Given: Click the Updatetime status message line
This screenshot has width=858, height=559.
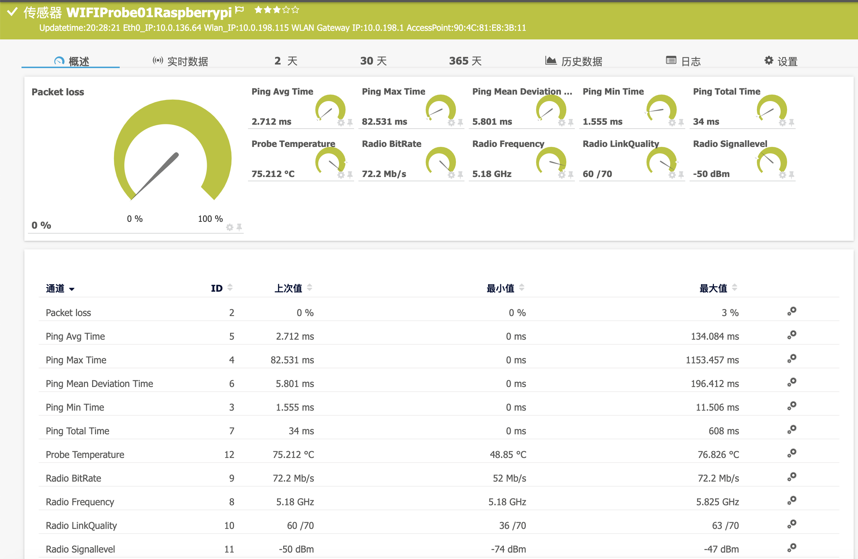Looking at the screenshot, I should pyautogui.click(x=282, y=28).
